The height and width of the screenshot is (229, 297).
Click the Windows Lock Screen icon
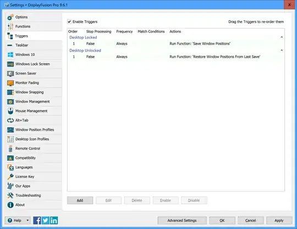10,64
